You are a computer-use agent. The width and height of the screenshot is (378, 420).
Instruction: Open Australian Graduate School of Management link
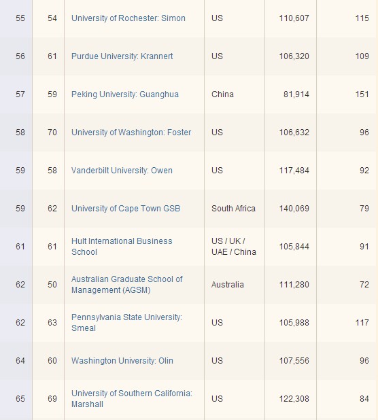(127, 285)
